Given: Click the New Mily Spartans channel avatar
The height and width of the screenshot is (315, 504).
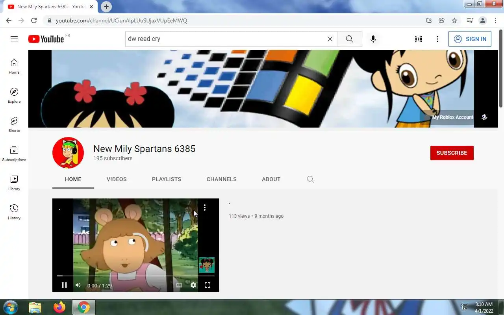Looking at the screenshot, I should [x=68, y=153].
